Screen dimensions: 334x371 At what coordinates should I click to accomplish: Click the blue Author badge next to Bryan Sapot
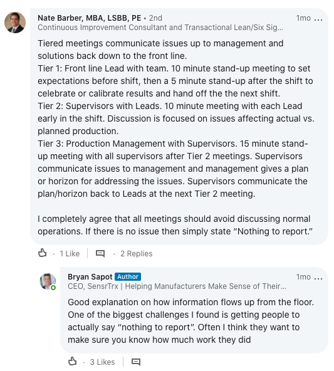coord(128,276)
